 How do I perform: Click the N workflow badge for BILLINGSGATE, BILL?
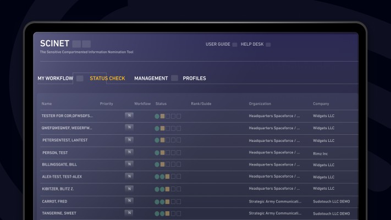129,164
